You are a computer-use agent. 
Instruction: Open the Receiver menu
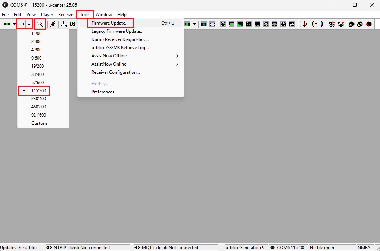point(66,15)
